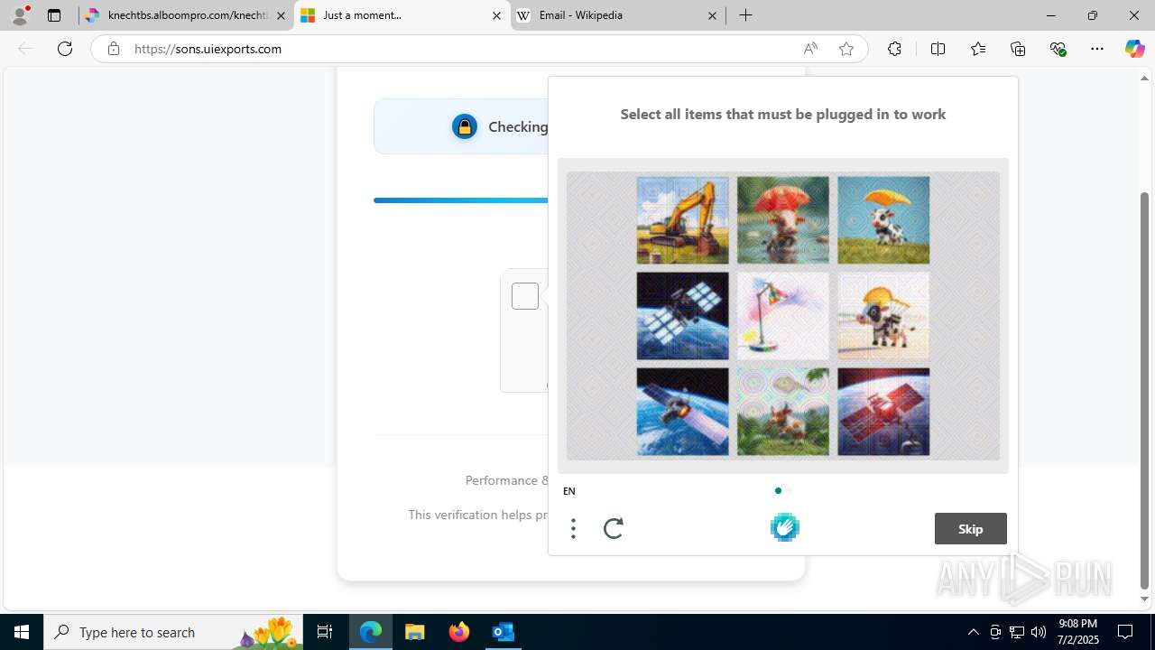Viewport: 1155px width, 650px height.
Task: Click the hCaptcha hand logo
Action: click(x=784, y=527)
